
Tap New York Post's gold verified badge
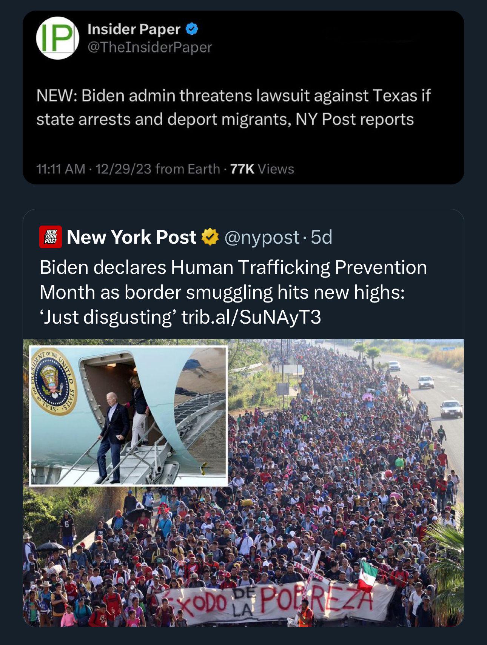click(x=210, y=237)
